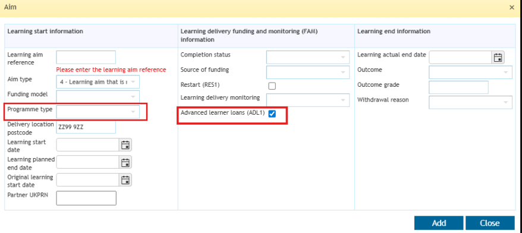
Task: Click into the Outcome grade field
Action: click(x=458, y=87)
